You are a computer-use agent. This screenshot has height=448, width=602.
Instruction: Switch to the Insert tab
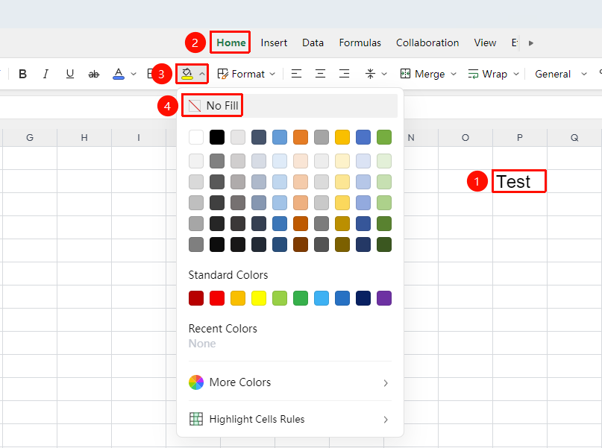pos(274,42)
